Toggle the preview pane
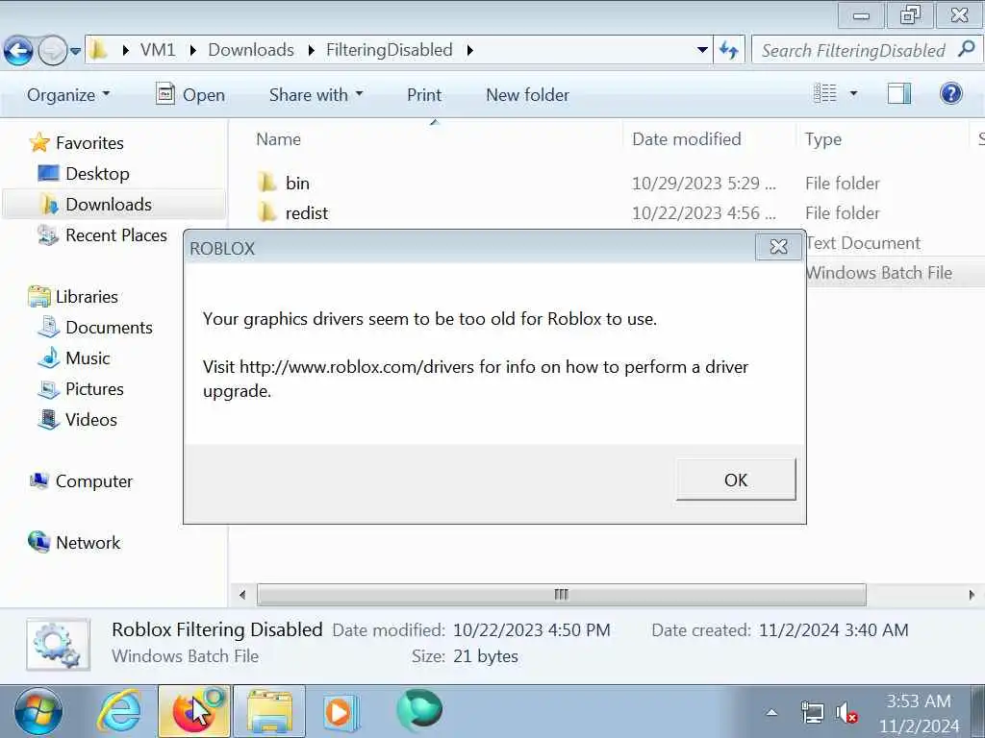 point(899,93)
